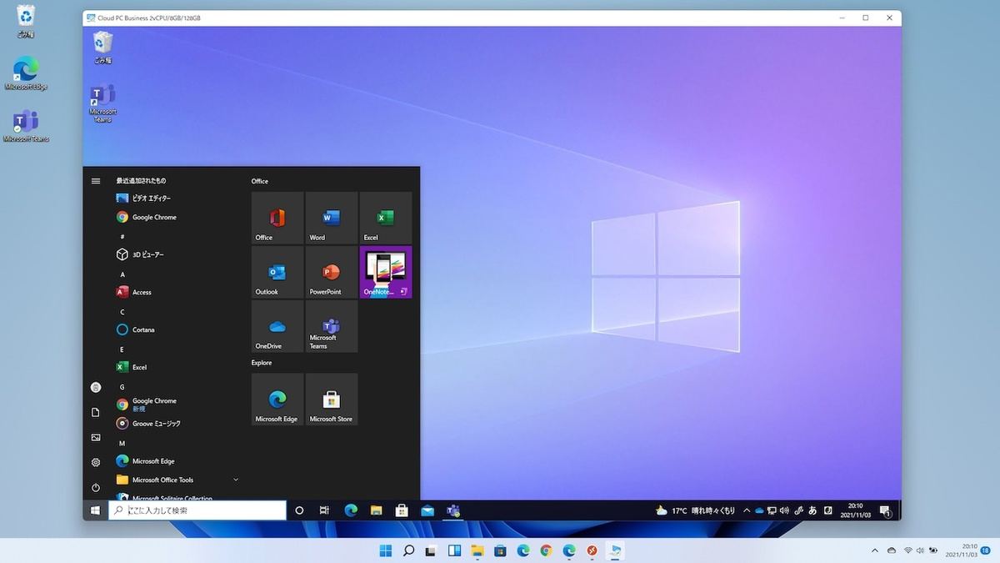Expand the Start menu hamburger navigation
Viewport: 1000px width, 563px height.
pyautogui.click(x=96, y=181)
